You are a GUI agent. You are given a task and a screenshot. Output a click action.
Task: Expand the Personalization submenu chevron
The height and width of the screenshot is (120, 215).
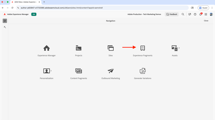51,71
